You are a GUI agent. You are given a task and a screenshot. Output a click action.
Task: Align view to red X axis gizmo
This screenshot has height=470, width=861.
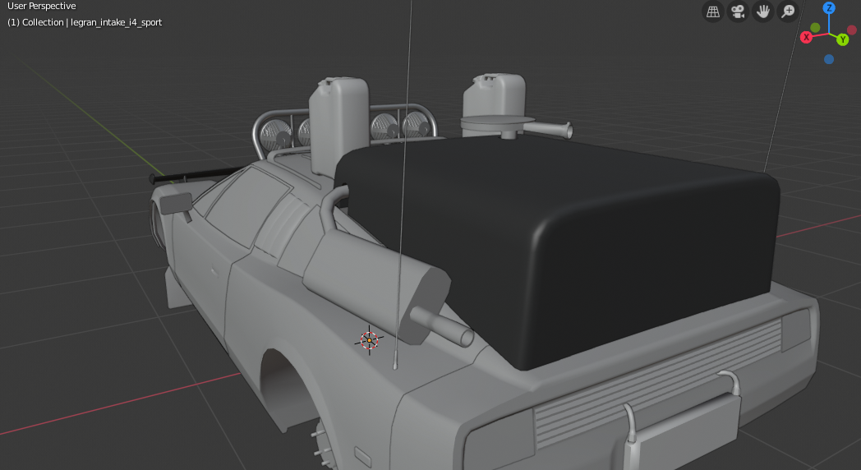pyautogui.click(x=806, y=37)
